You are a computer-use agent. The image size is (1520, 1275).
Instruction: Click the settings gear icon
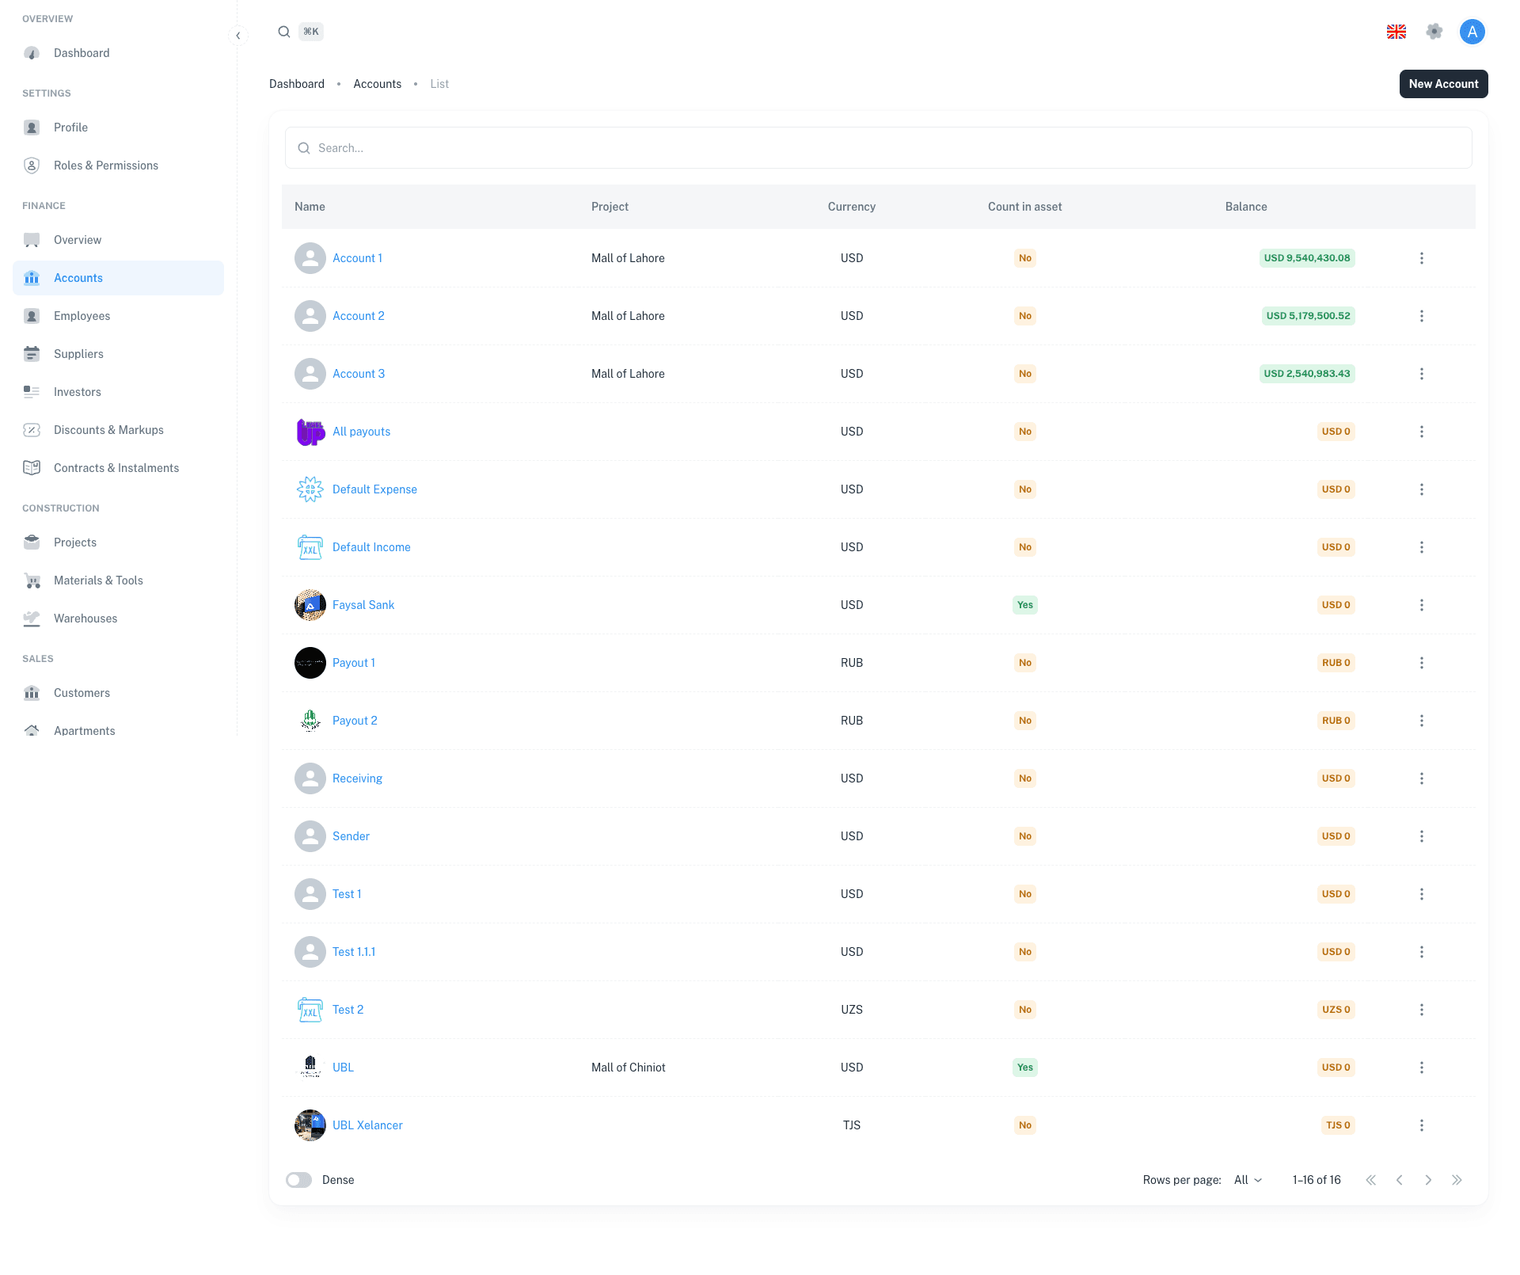tap(1434, 32)
